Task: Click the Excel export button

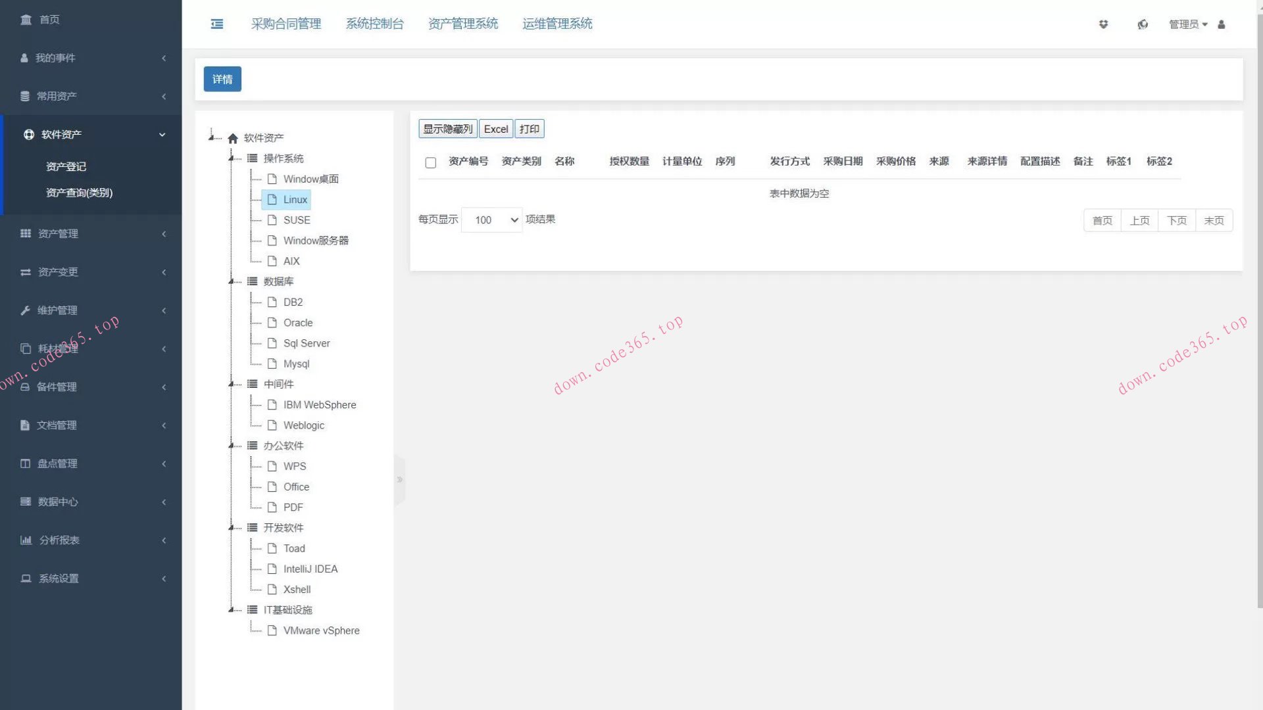Action: tap(495, 129)
